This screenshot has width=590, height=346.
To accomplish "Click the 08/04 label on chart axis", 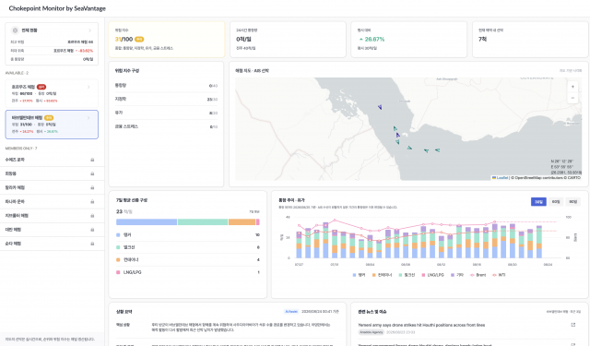I will tap(370, 265).
